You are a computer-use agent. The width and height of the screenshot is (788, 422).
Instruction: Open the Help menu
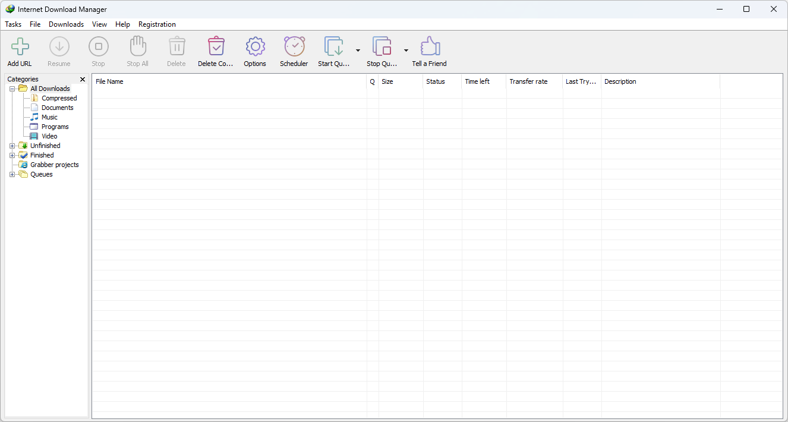tap(122, 24)
